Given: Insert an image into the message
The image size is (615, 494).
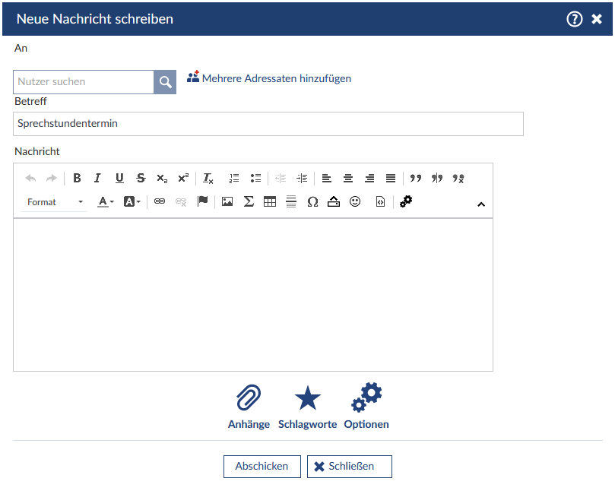Looking at the screenshot, I should 227,202.
